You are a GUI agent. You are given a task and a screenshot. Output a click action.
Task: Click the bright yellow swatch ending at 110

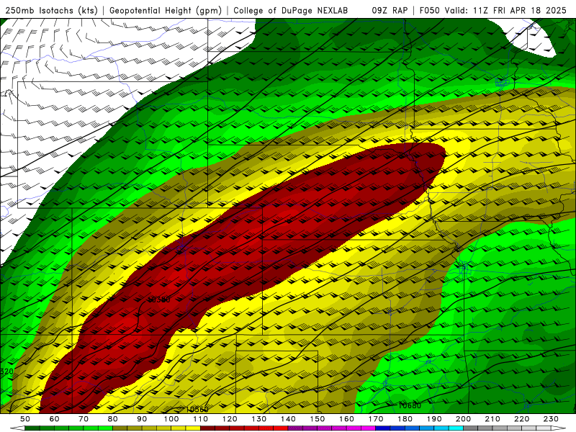point(193,428)
